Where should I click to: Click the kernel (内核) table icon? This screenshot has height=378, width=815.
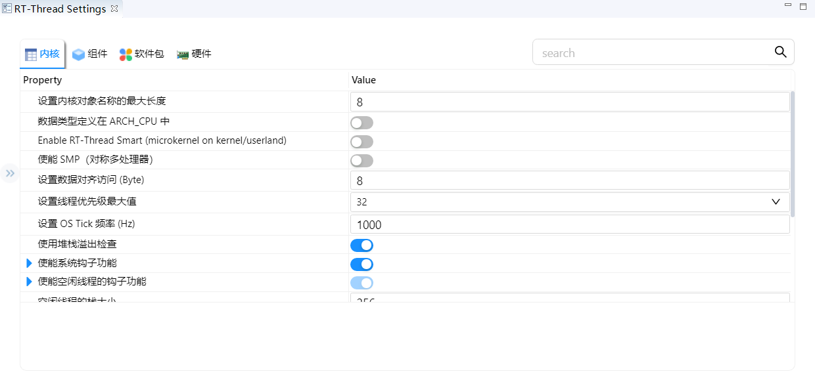tap(31, 54)
